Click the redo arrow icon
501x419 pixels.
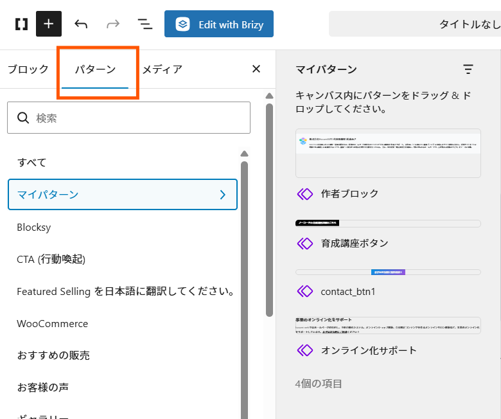click(113, 24)
